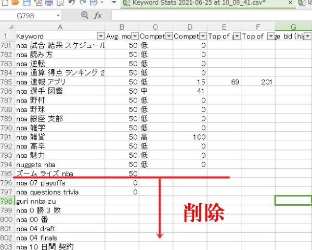Screen dimensions: 312x250
Task: Open a file with the folder icon
Action: [15, 3]
